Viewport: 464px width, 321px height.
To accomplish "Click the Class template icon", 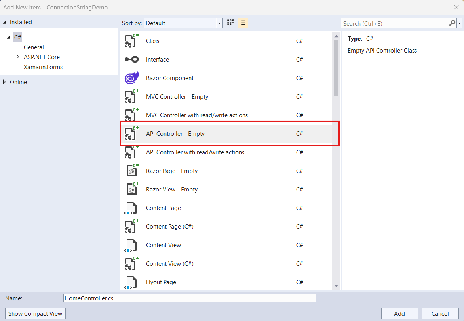I will pyautogui.click(x=131, y=41).
